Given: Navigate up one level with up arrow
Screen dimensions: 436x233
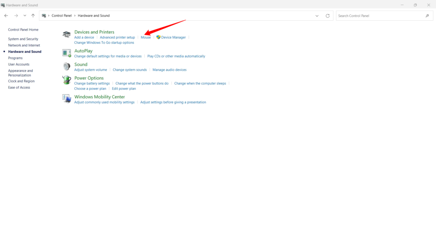Looking at the screenshot, I should click(33, 16).
